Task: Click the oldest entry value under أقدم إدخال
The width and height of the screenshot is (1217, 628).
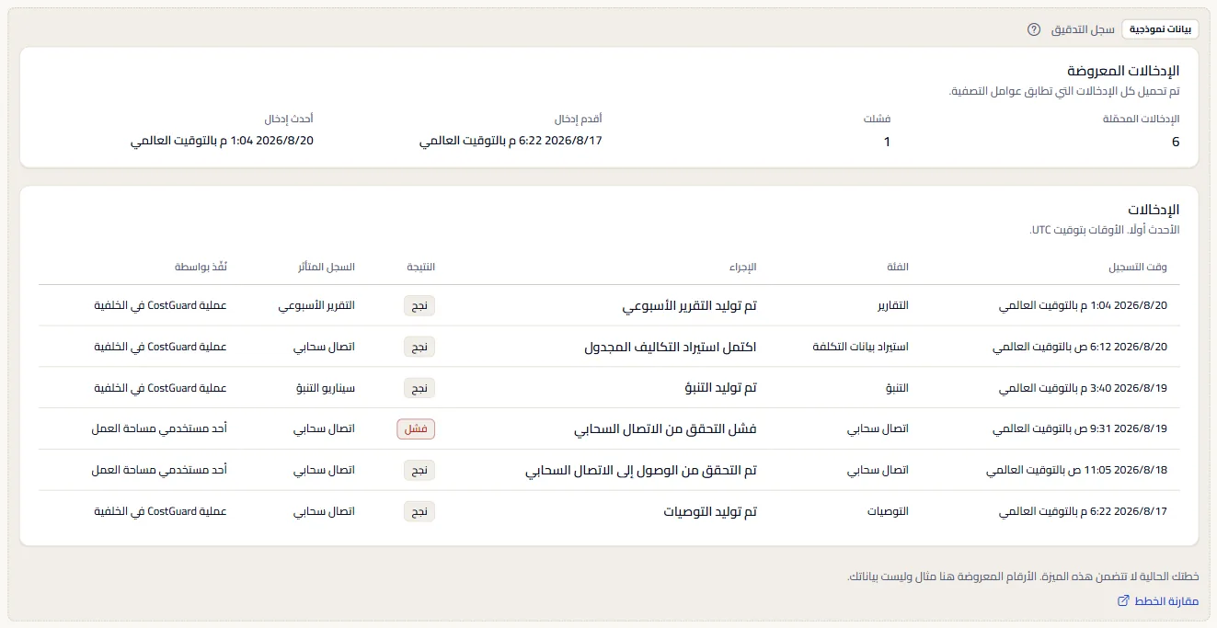Action: coord(511,141)
